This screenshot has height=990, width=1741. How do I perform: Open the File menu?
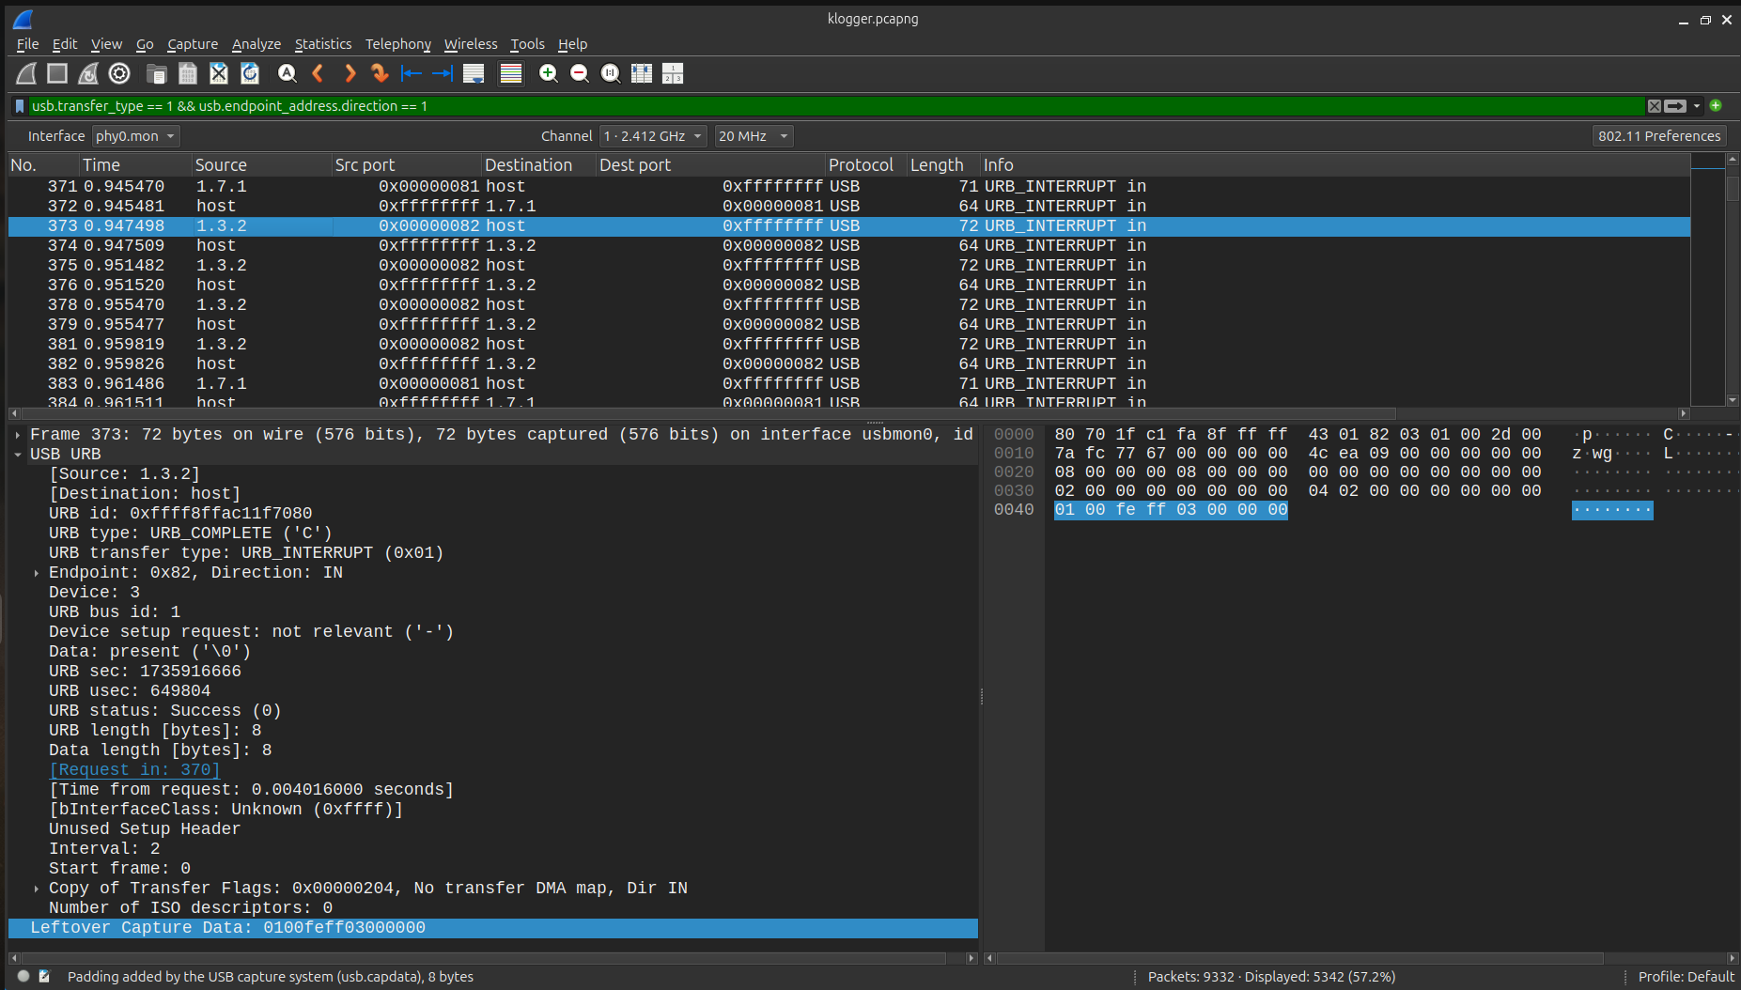(x=27, y=44)
